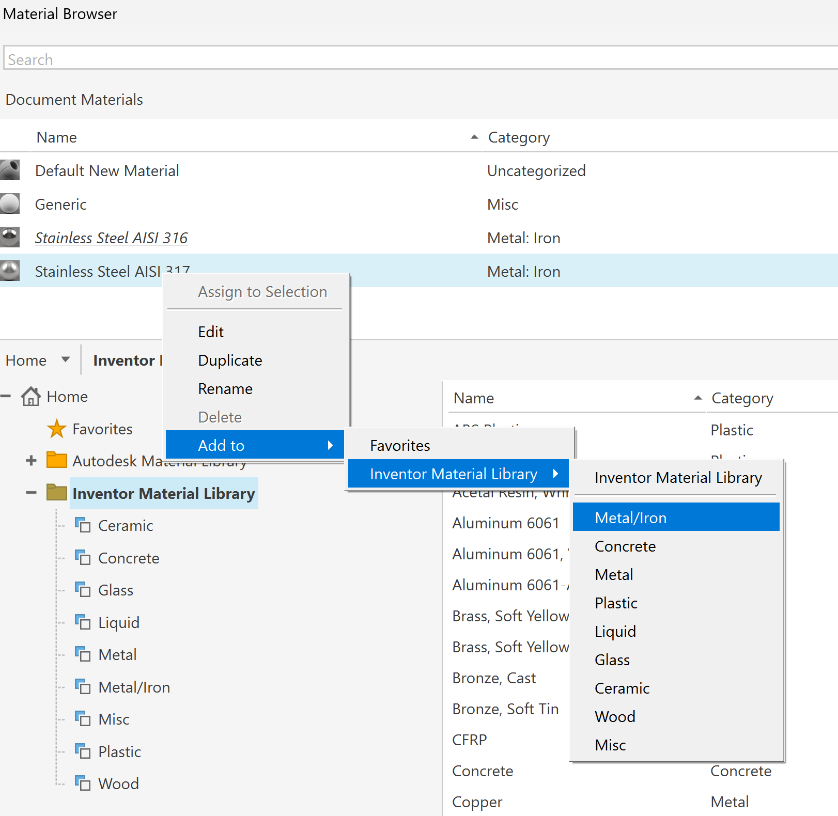Screen dimensions: 838x816
Task: Click the Home house icon in tree
Action: [31, 396]
